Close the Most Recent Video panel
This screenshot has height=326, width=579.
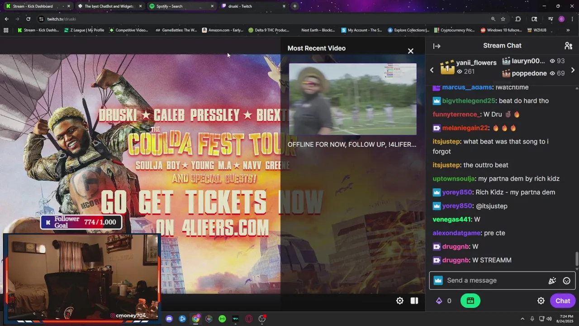(x=410, y=51)
